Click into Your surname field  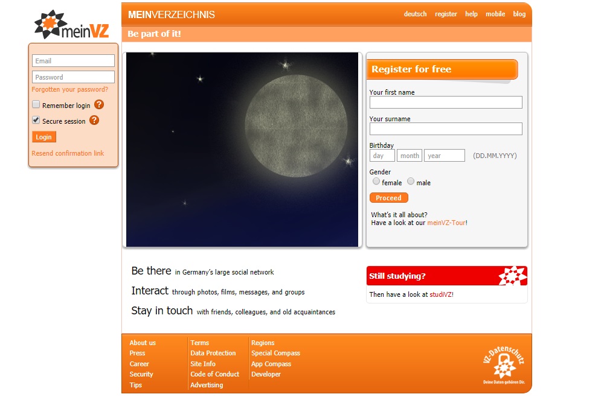pyautogui.click(x=446, y=129)
